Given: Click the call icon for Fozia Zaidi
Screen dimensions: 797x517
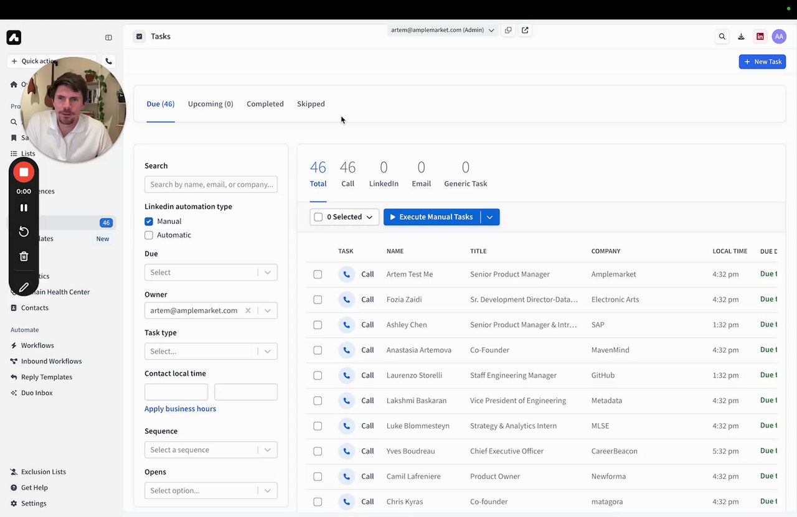Looking at the screenshot, I should [x=346, y=299].
